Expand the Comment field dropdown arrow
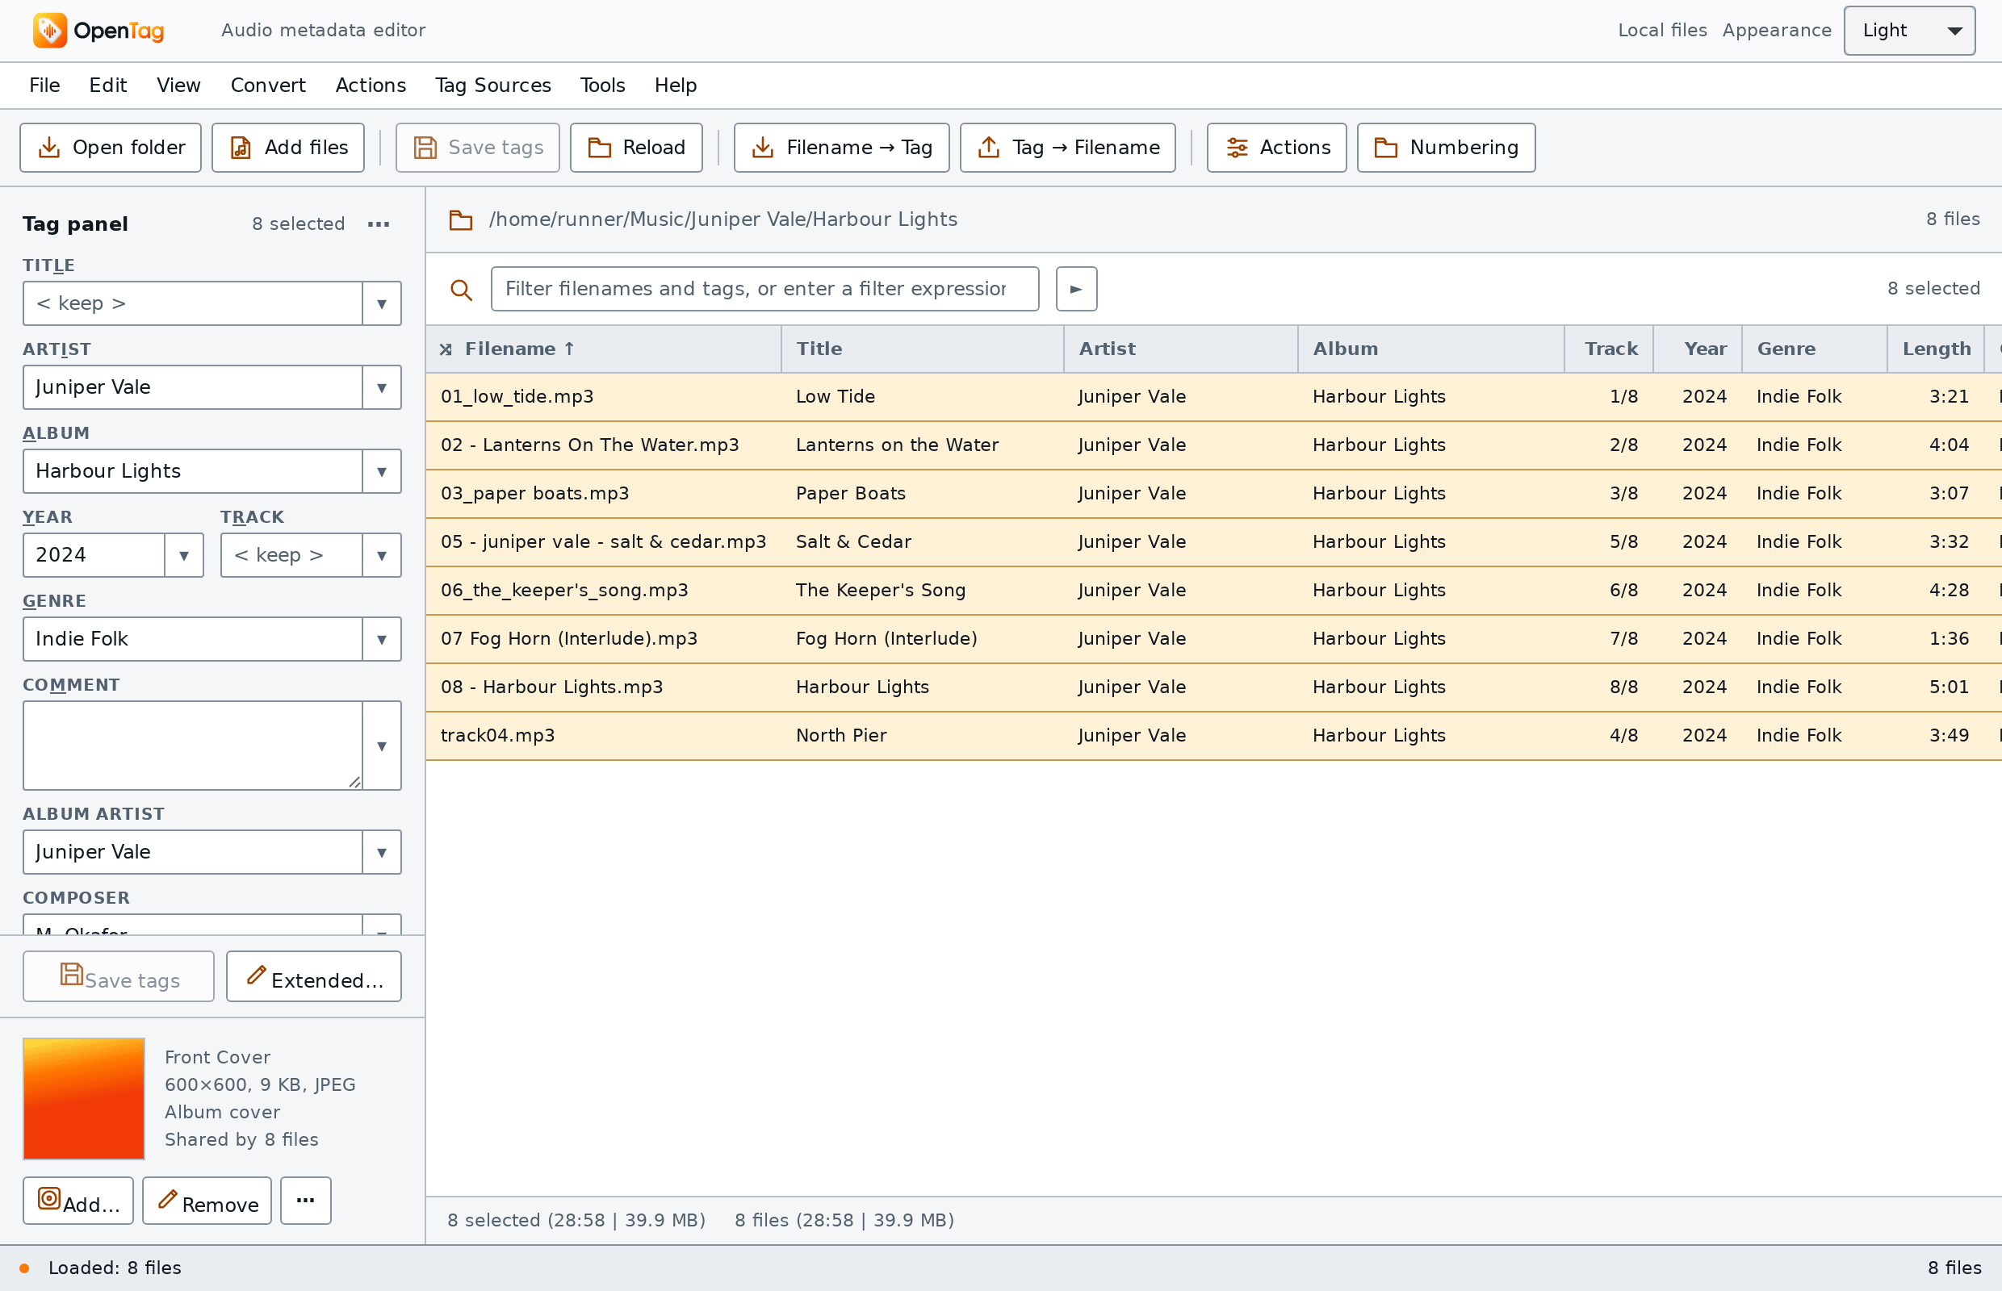This screenshot has width=2002, height=1291. pyautogui.click(x=382, y=746)
